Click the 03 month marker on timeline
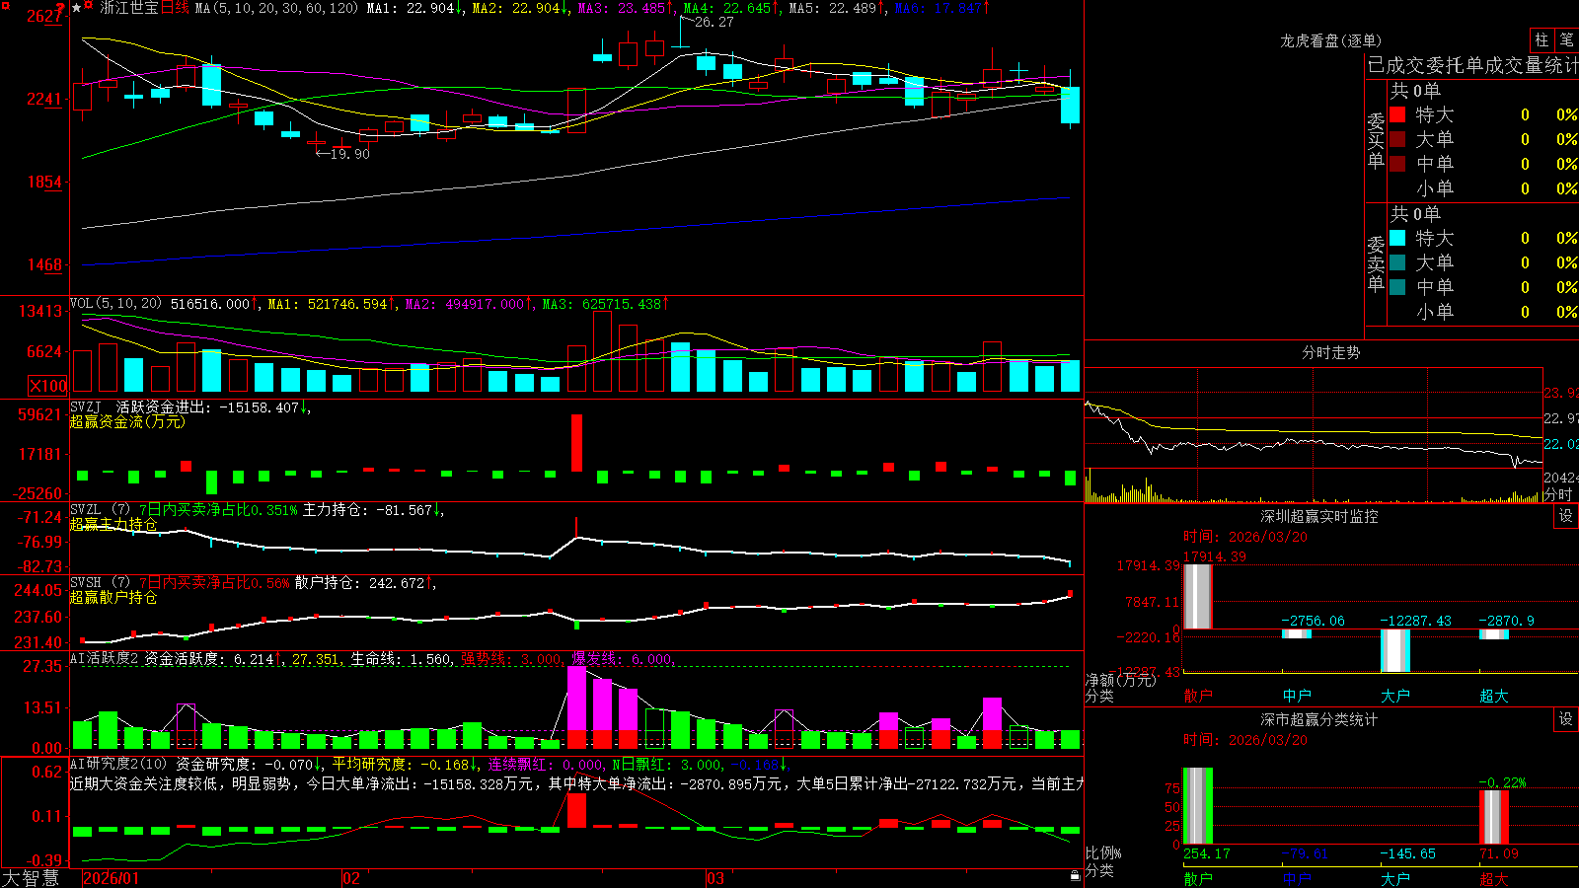 (x=714, y=878)
